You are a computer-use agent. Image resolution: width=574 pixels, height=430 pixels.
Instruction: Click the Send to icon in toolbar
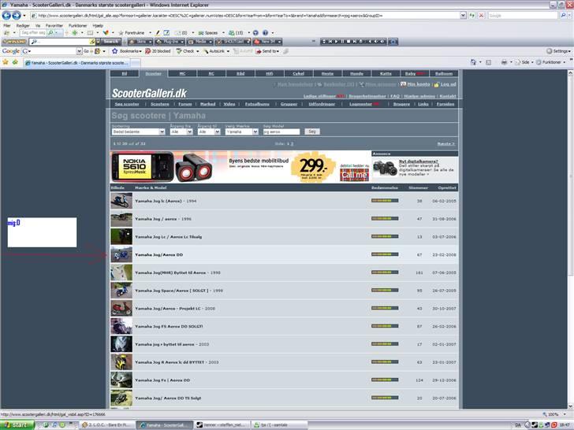[257, 50]
